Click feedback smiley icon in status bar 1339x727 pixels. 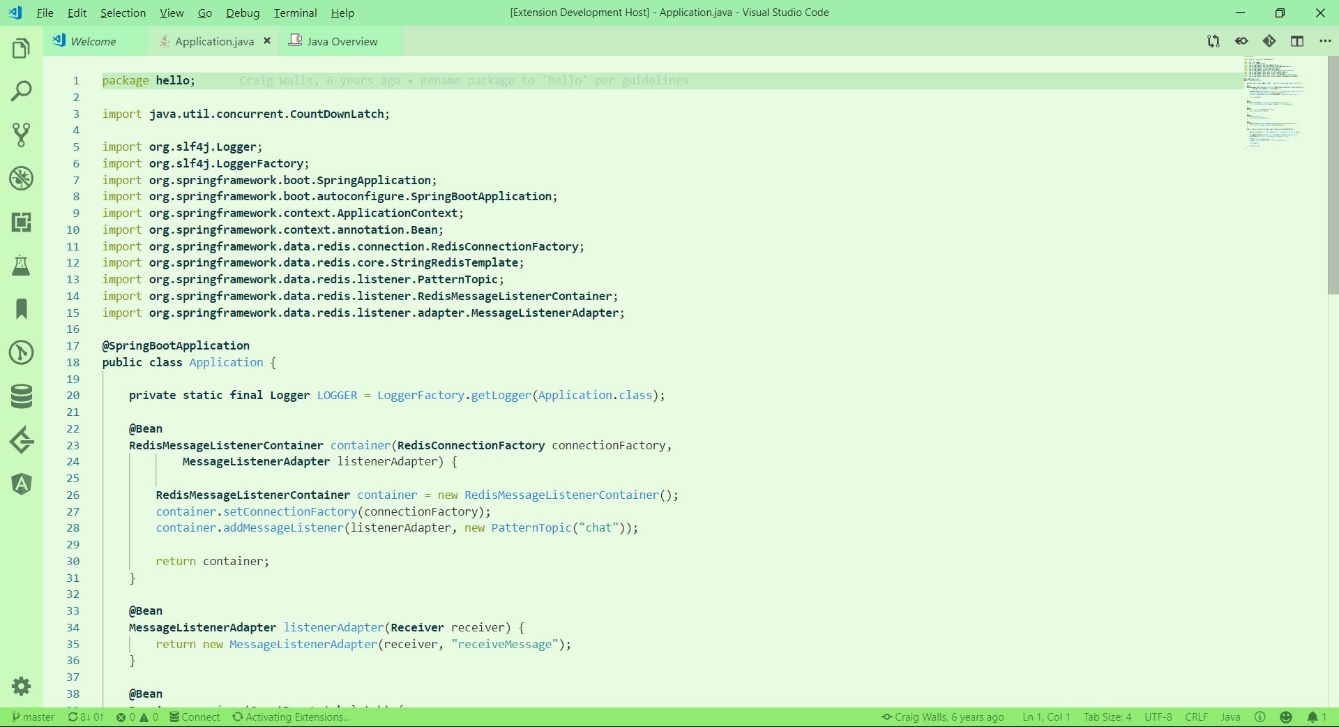point(1286,717)
